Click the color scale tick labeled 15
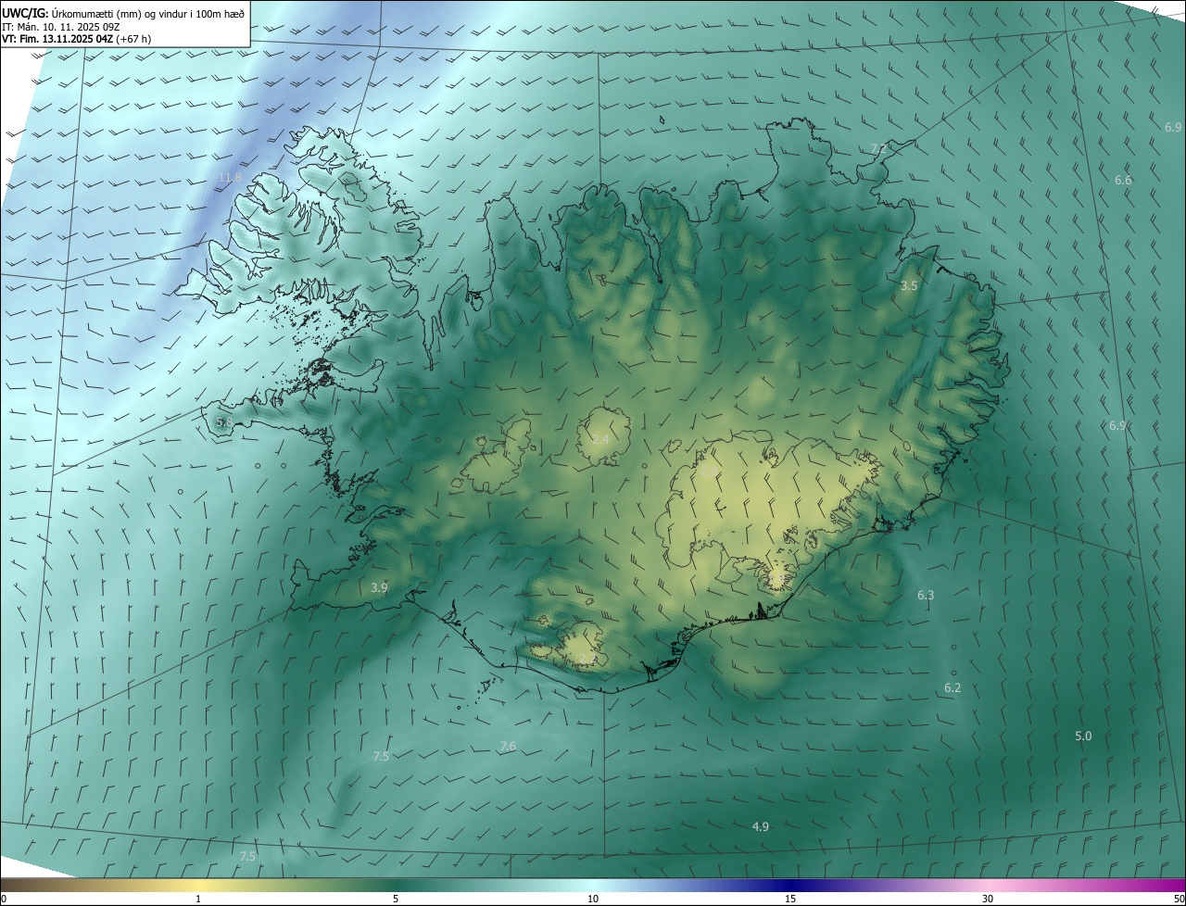Image resolution: width=1186 pixels, height=906 pixels. (790, 899)
